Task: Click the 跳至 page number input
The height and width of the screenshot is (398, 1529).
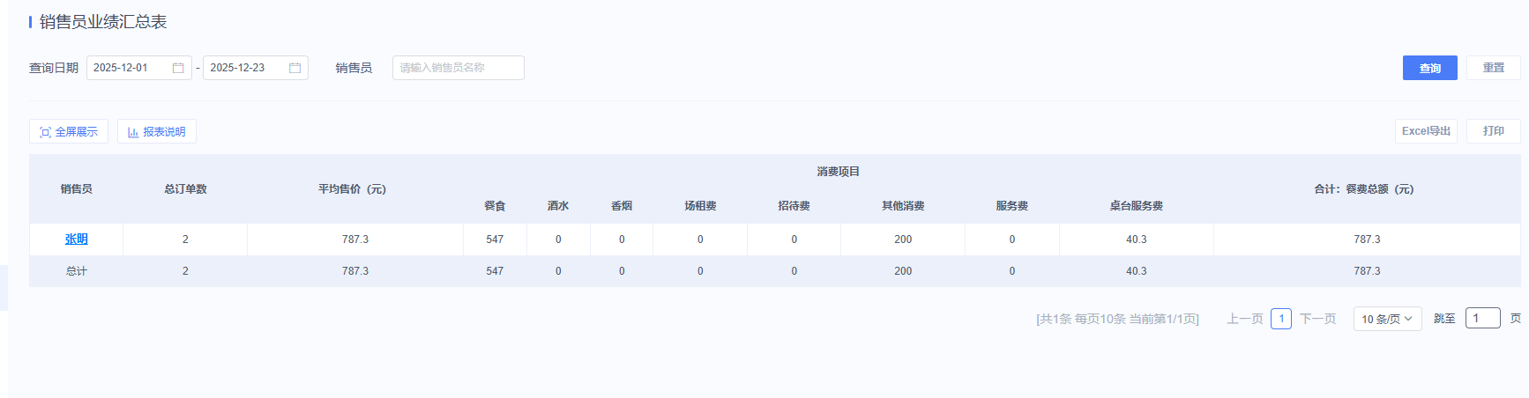Action: [1483, 318]
